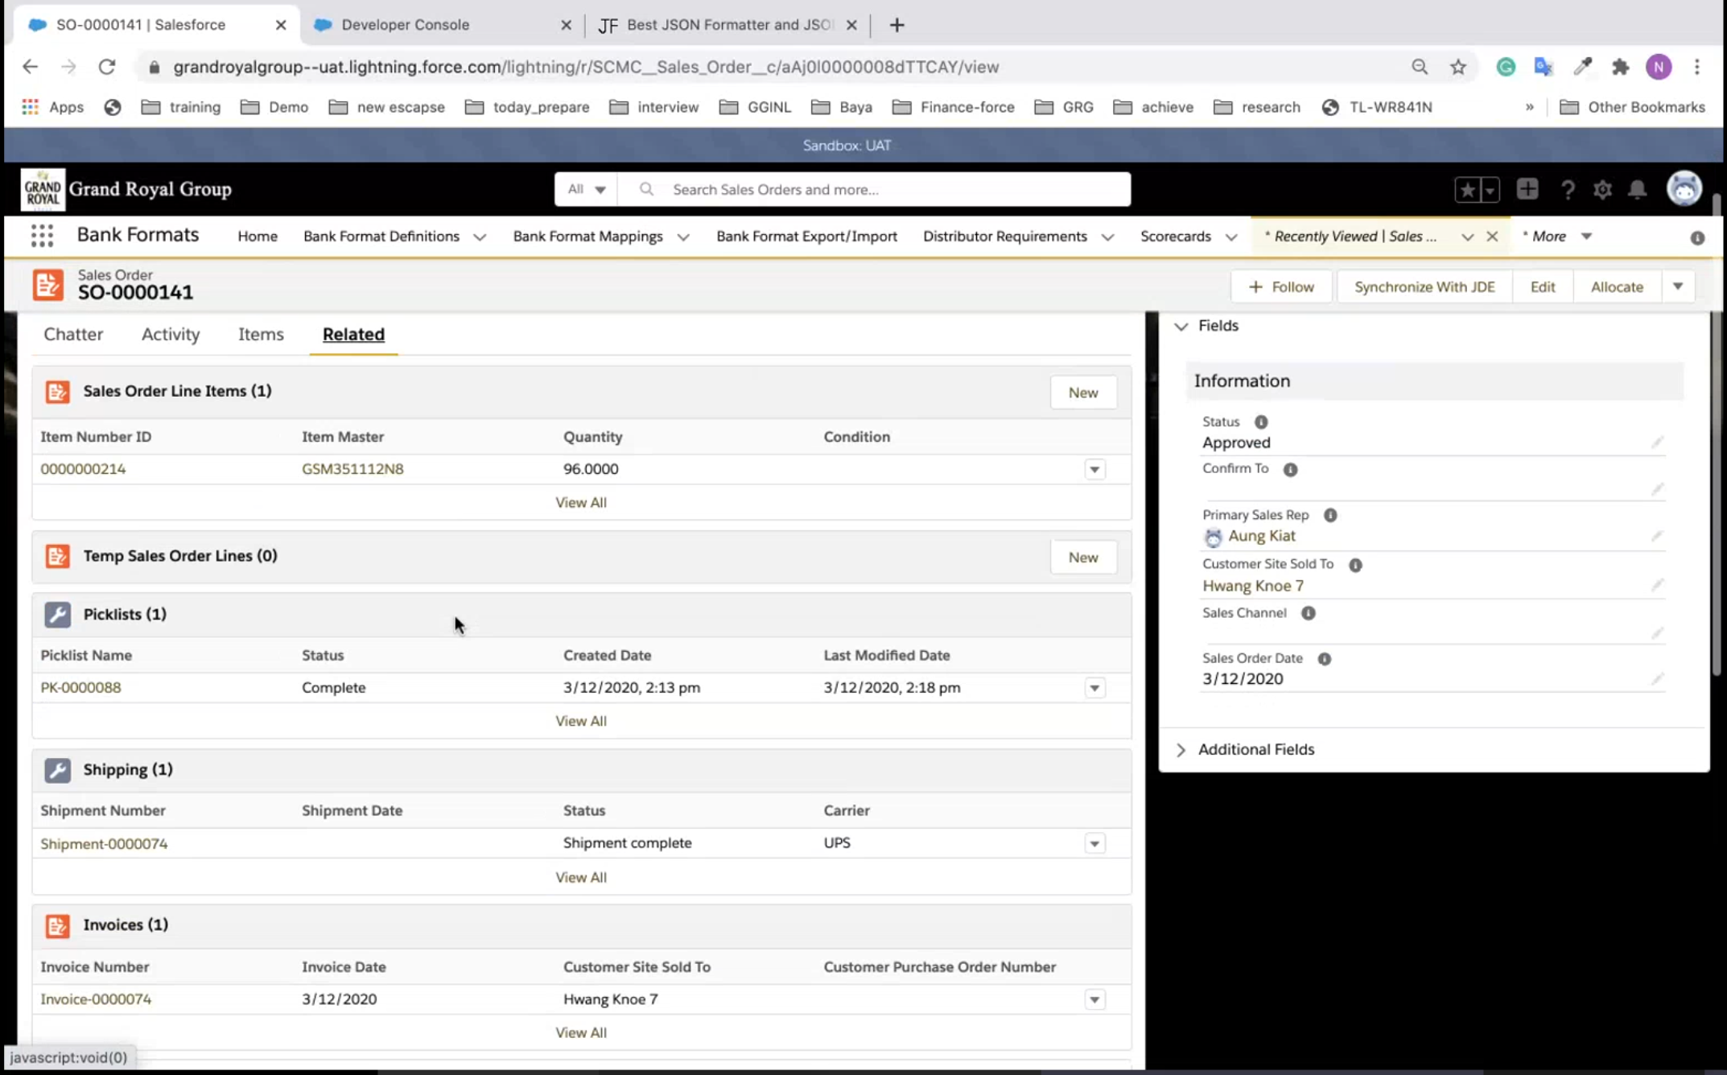This screenshot has width=1727, height=1075.
Task: Open the user avatar profile icon
Action: pyautogui.click(x=1684, y=190)
